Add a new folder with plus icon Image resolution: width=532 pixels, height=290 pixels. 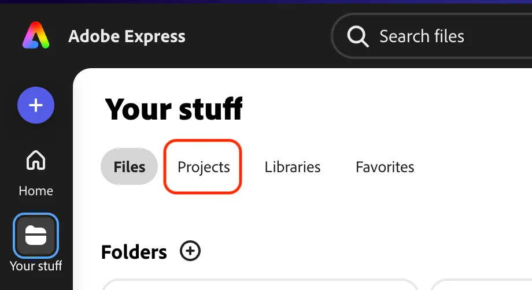pos(190,251)
